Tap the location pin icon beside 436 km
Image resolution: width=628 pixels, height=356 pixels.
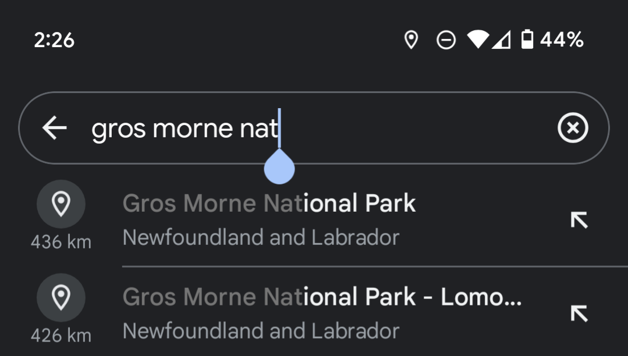pyautogui.click(x=61, y=204)
